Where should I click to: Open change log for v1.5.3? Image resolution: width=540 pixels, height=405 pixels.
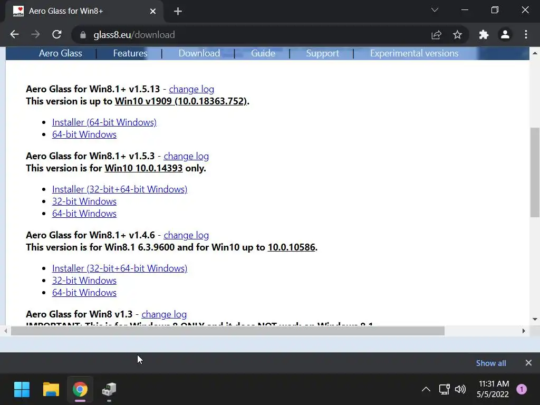[x=186, y=156]
